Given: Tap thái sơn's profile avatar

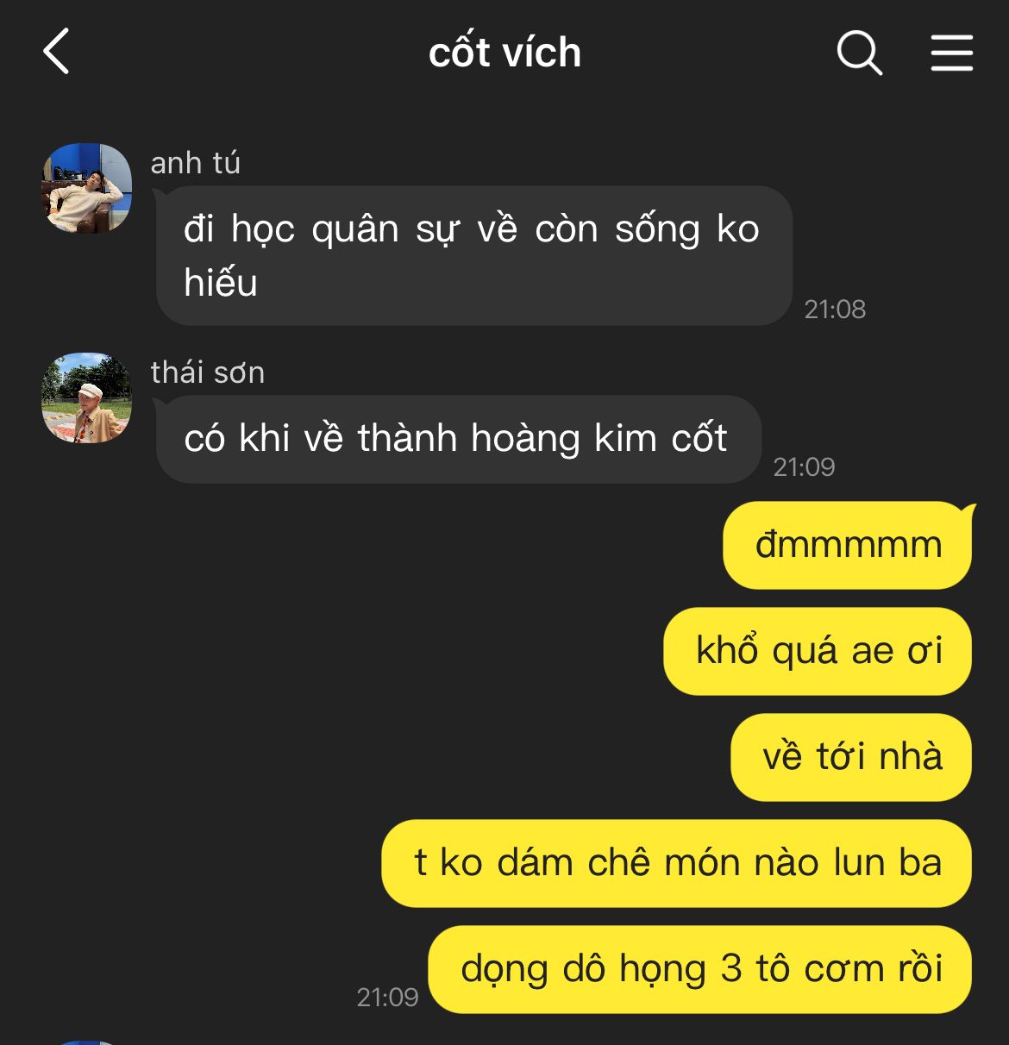Looking at the screenshot, I should 86,397.
